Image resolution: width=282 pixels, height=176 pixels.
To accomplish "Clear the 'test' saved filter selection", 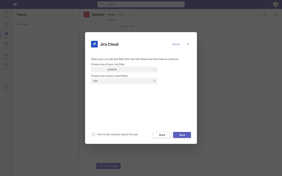I will 154,81.
